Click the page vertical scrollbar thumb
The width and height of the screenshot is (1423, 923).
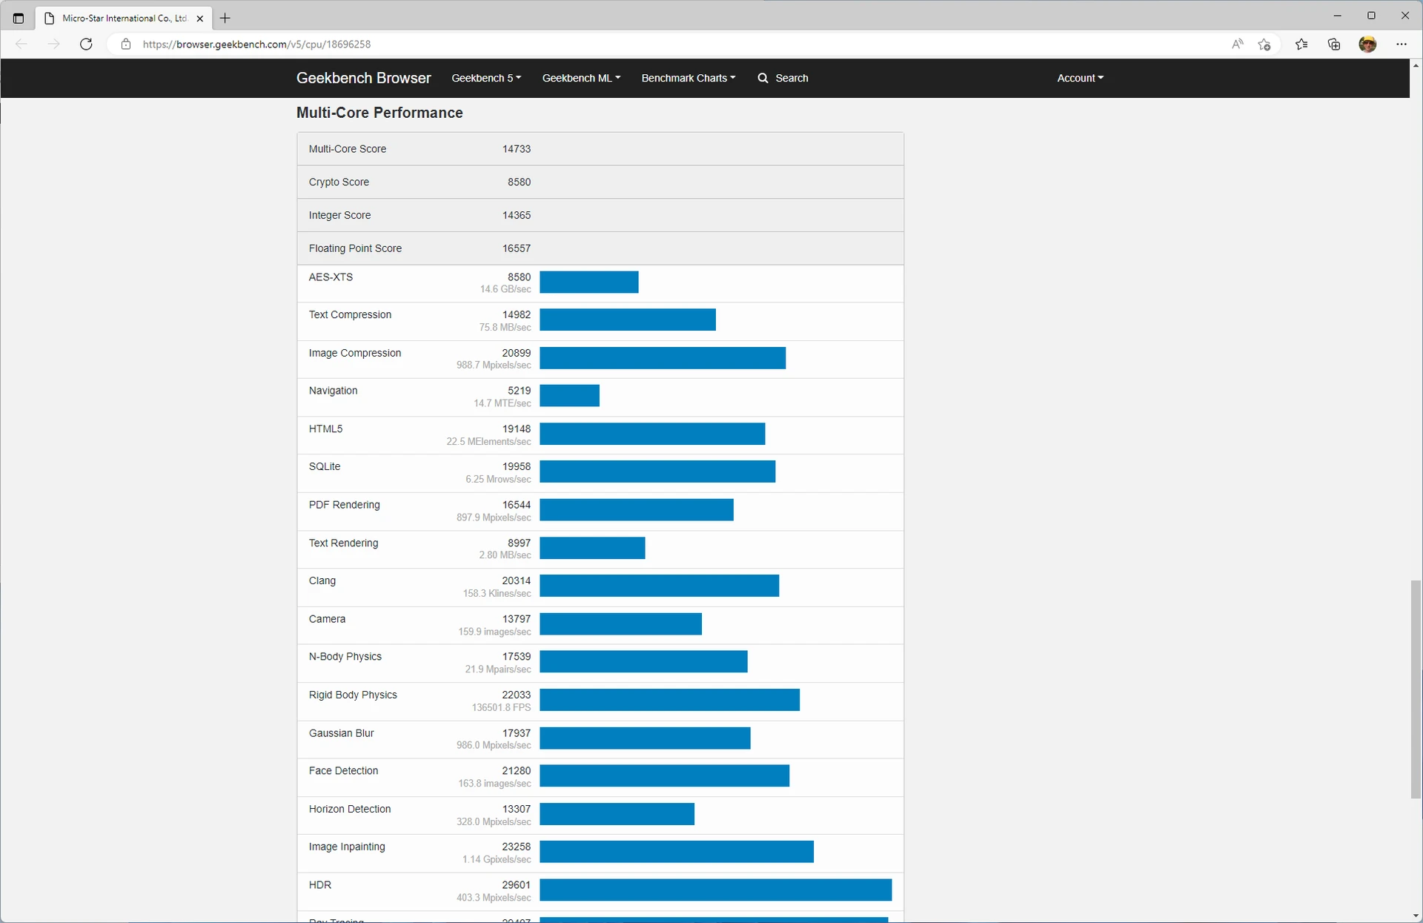(x=1416, y=689)
